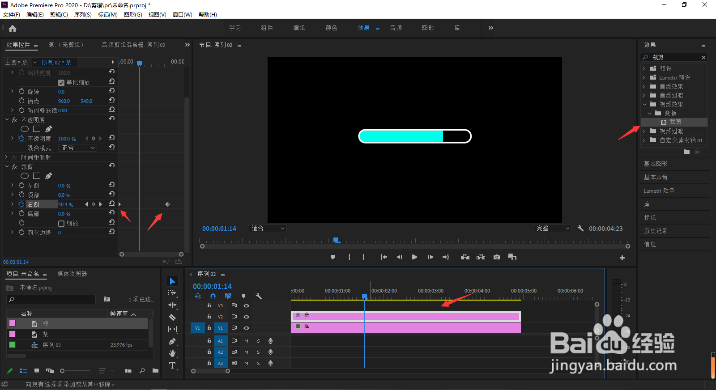The width and height of the screenshot is (716, 390).
Task: Go to Out point button
Action: (x=446, y=257)
